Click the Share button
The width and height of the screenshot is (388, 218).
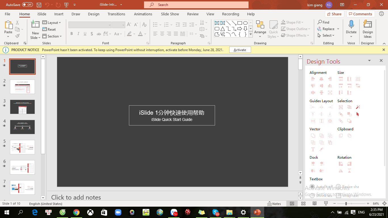(334, 14)
